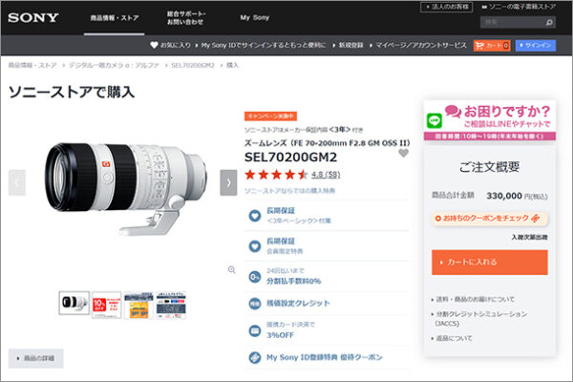Click the SONY logo

click(33, 17)
